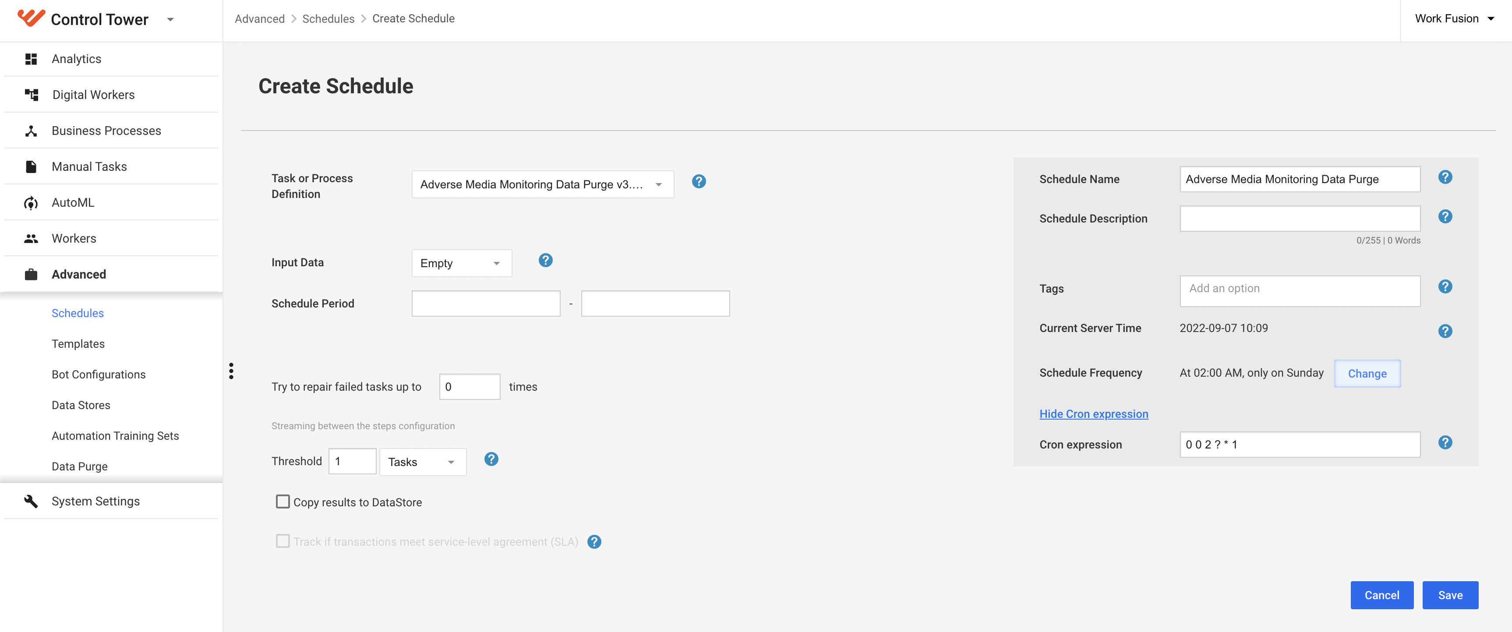Click the Cron expression input field
The image size is (1512, 632).
point(1300,445)
